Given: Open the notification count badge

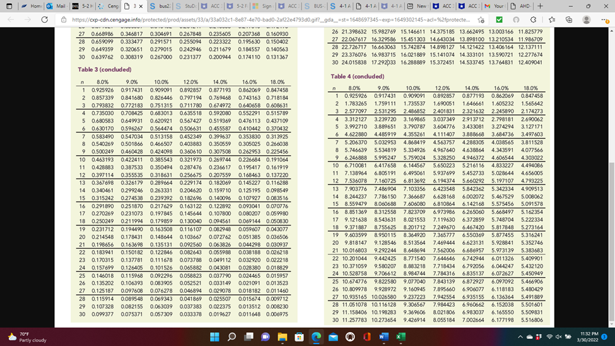Looking at the screenshot, I should [x=604, y=337].
